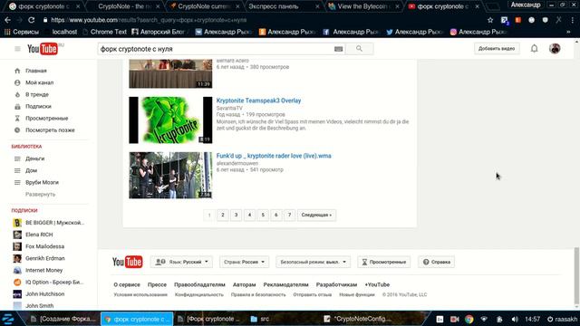Click the live band video thumbnail
This screenshot has height=326, width=580.
point(170,175)
